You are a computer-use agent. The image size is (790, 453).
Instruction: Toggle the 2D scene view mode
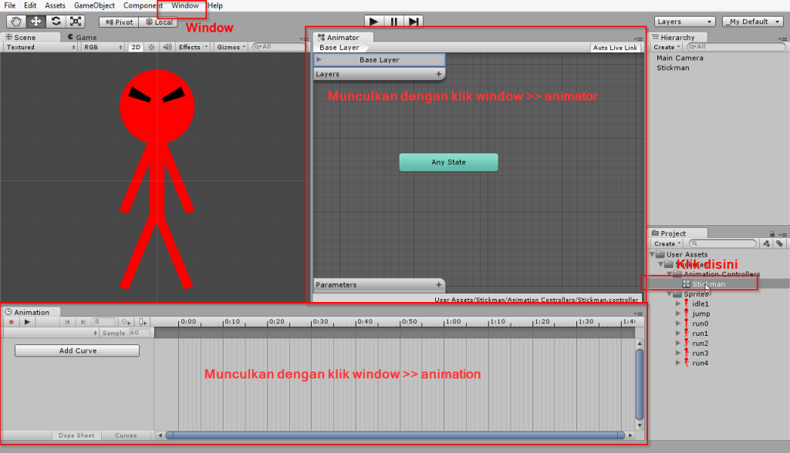tap(136, 47)
